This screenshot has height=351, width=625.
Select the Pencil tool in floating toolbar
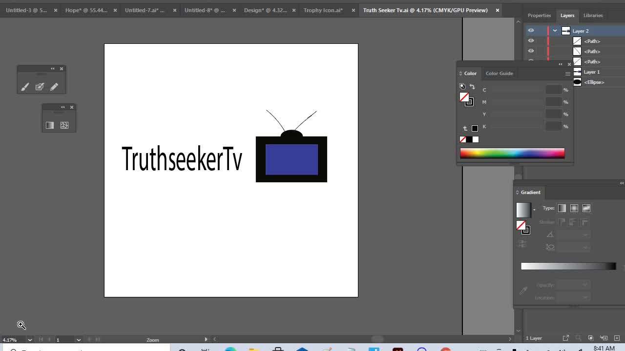(x=54, y=87)
